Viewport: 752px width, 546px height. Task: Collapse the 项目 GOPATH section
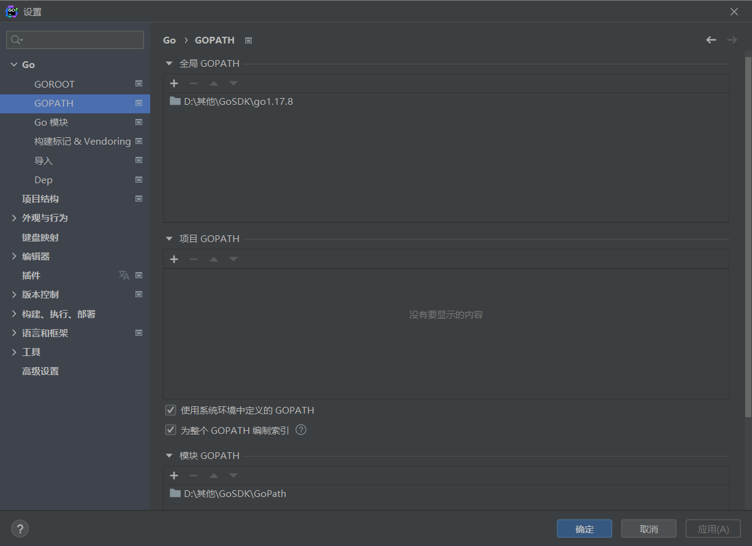(x=169, y=238)
